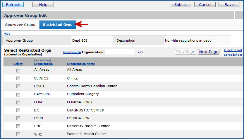Image resolution: width=244 pixels, height=139 pixels.
Task: Click the Position to link
Action: 72,52
